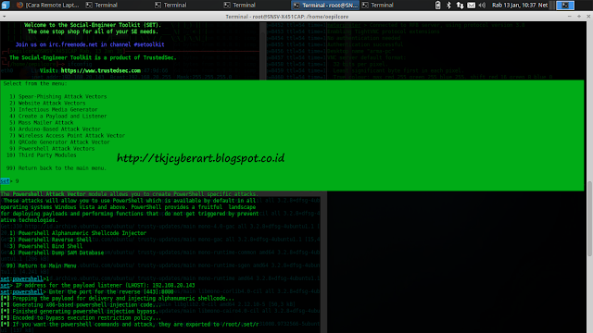The width and height of the screenshot is (593, 333).
Task: Click 'Powershell Alphanumeric Shellcode Injector' line
Action: pos(78,233)
